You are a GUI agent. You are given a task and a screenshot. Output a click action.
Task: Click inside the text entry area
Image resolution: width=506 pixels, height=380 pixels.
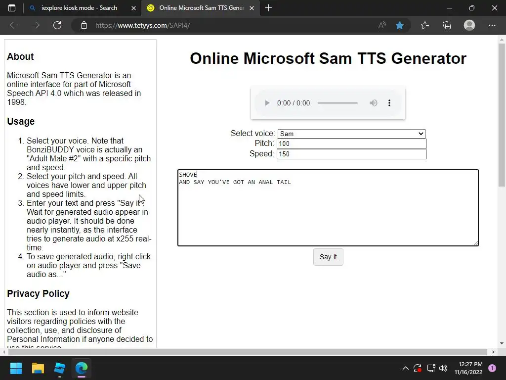pos(328,208)
